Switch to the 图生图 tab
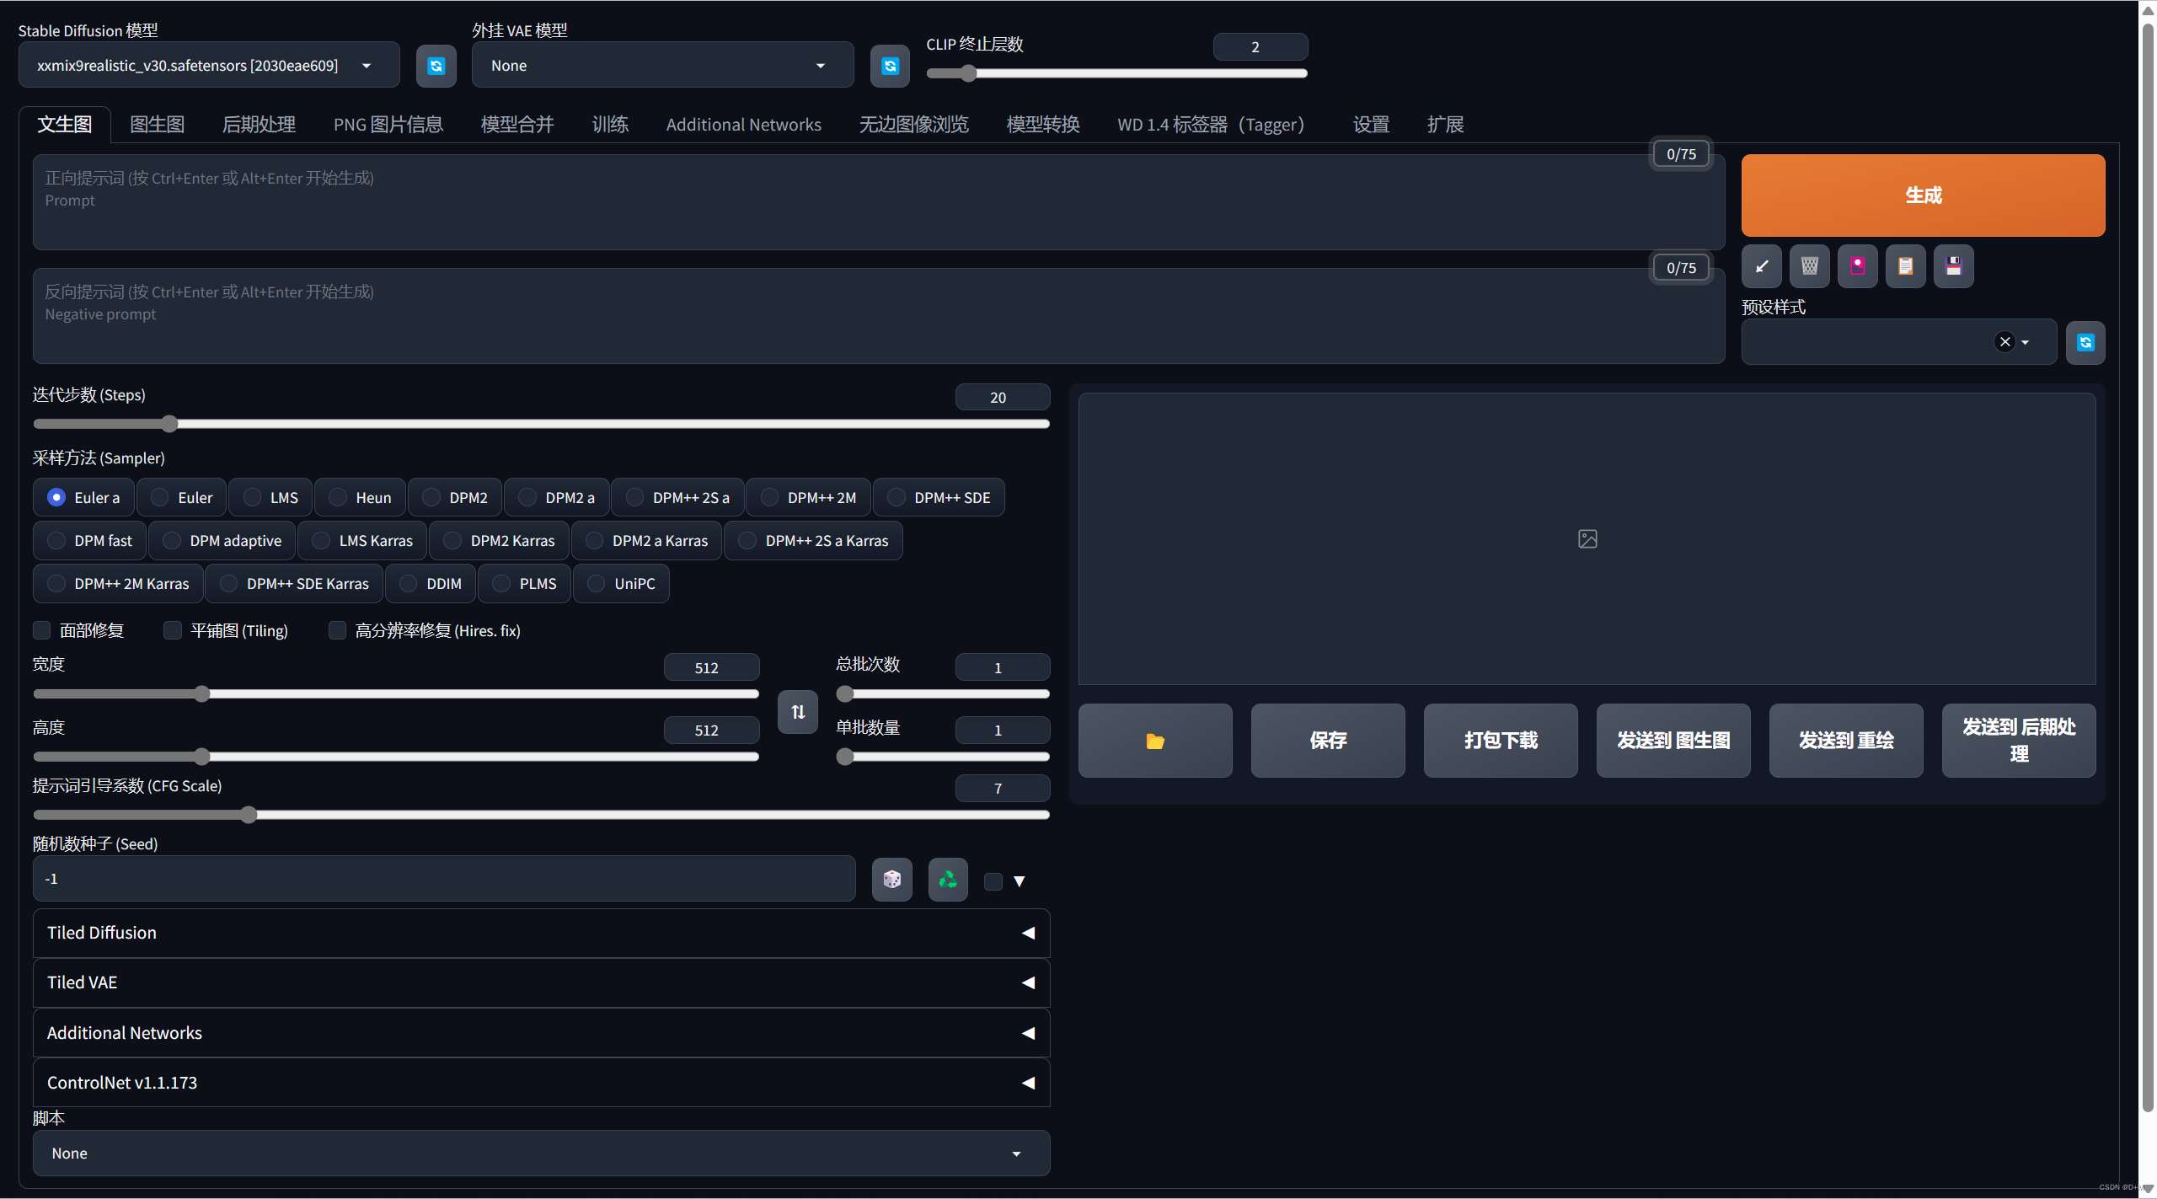The width and height of the screenshot is (2157, 1199). (157, 125)
